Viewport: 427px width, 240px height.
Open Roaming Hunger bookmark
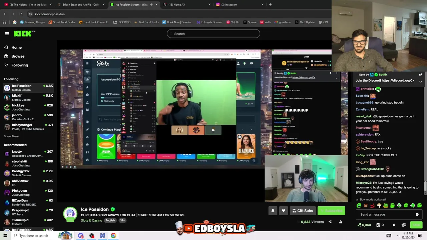point(32,22)
